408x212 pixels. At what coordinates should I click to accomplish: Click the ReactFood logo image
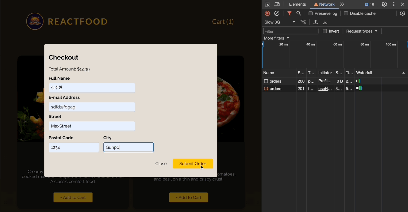coord(35,21)
